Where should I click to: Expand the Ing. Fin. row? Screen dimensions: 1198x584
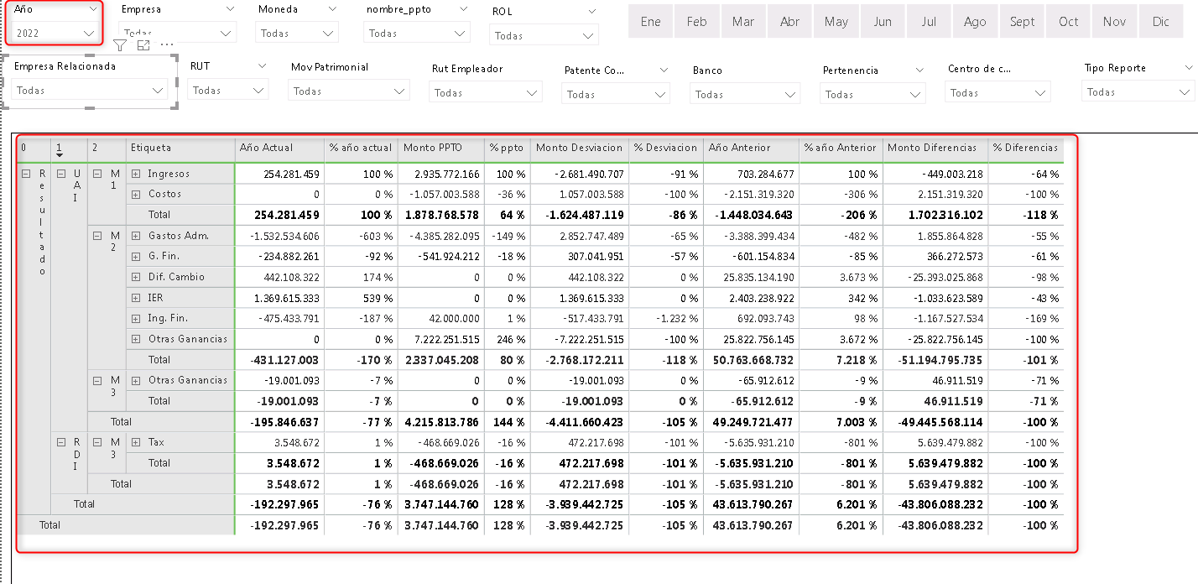click(136, 319)
